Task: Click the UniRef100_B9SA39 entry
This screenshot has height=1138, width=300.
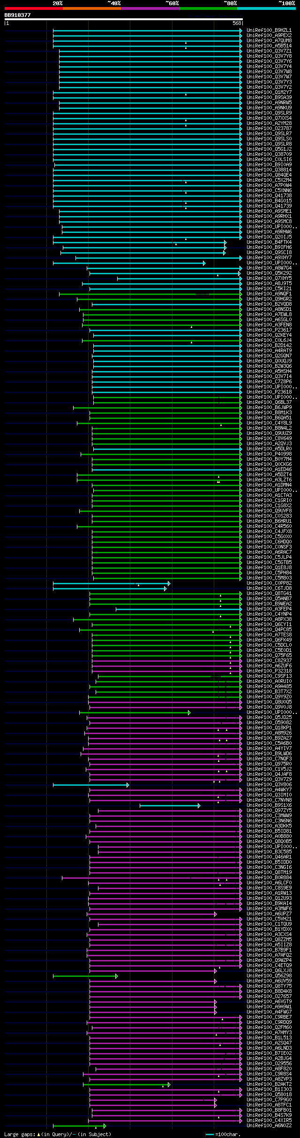Action: pos(269,97)
